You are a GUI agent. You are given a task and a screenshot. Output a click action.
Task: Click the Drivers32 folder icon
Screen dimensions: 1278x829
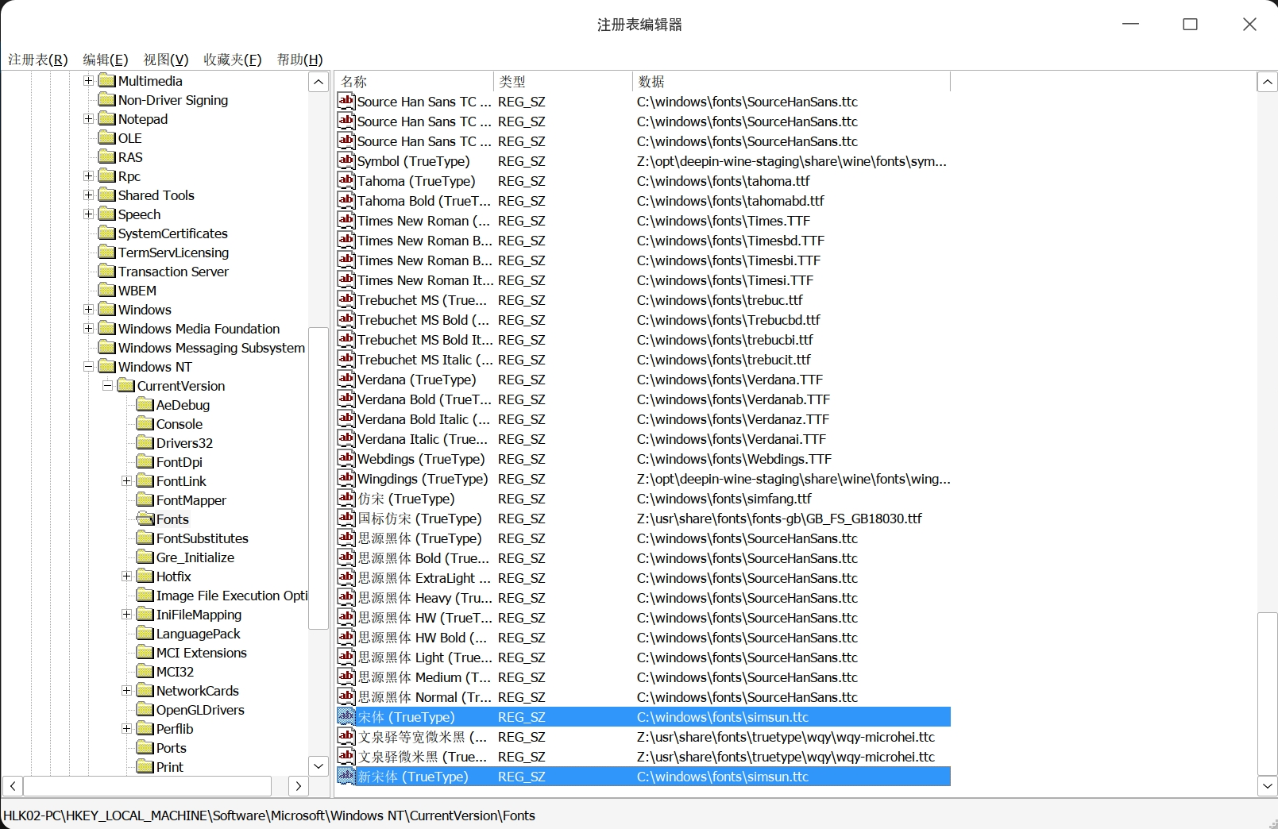[x=145, y=442]
